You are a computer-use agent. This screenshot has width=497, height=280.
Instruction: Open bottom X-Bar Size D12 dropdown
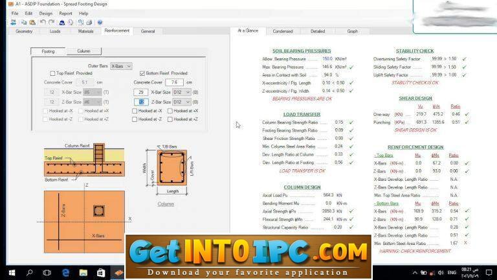(x=182, y=92)
